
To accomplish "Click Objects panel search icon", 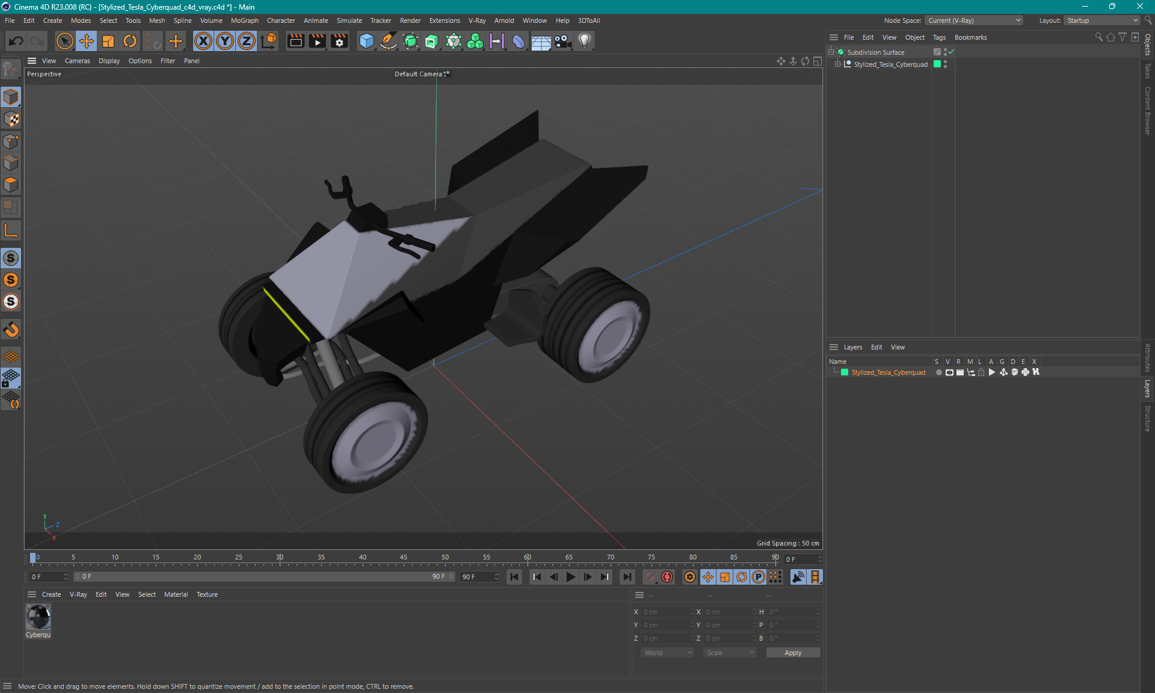I will point(1098,37).
